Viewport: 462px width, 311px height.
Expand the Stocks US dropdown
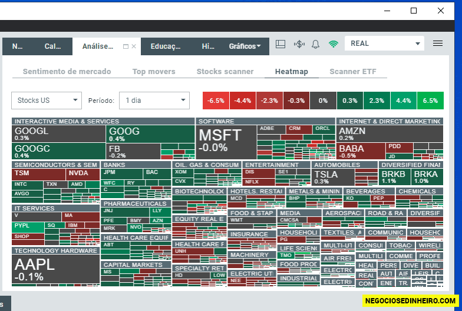46,101
